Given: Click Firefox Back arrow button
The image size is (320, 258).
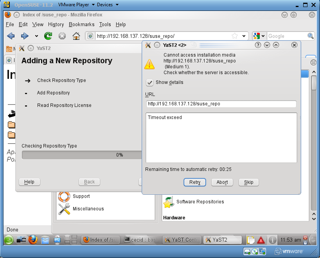Looking at the screenshot, I should pos(11,36).
